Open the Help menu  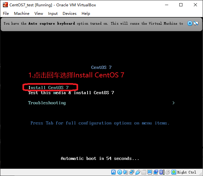click(86, 14)
